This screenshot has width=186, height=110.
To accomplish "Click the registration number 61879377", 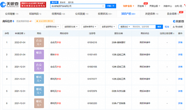I will tap(92, 79).
